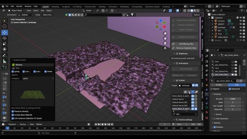The image size is (247, 139).
Task: Click the Jump to end playback button
Action: click(112, 124)
